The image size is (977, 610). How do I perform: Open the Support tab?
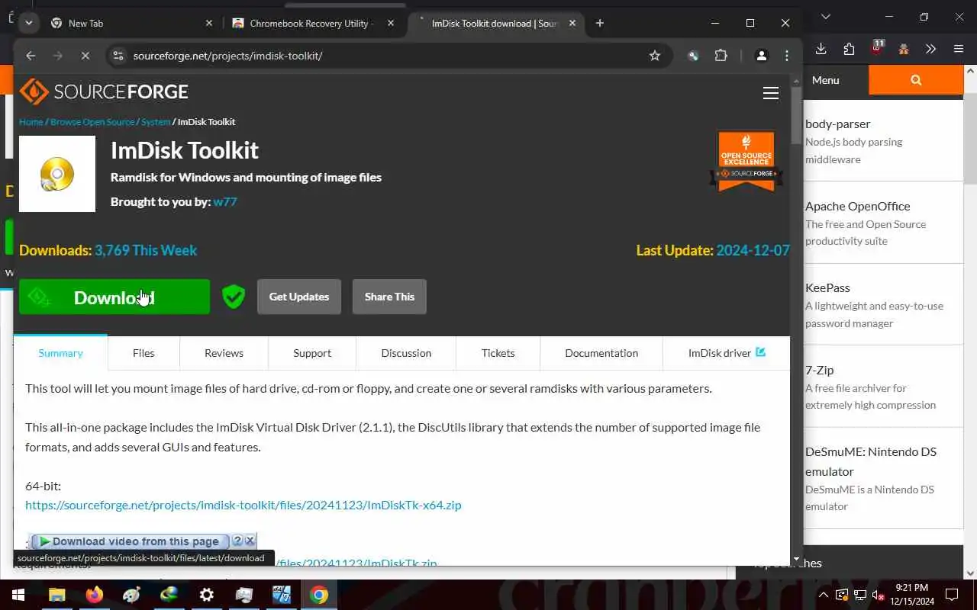tap(312, 353)
